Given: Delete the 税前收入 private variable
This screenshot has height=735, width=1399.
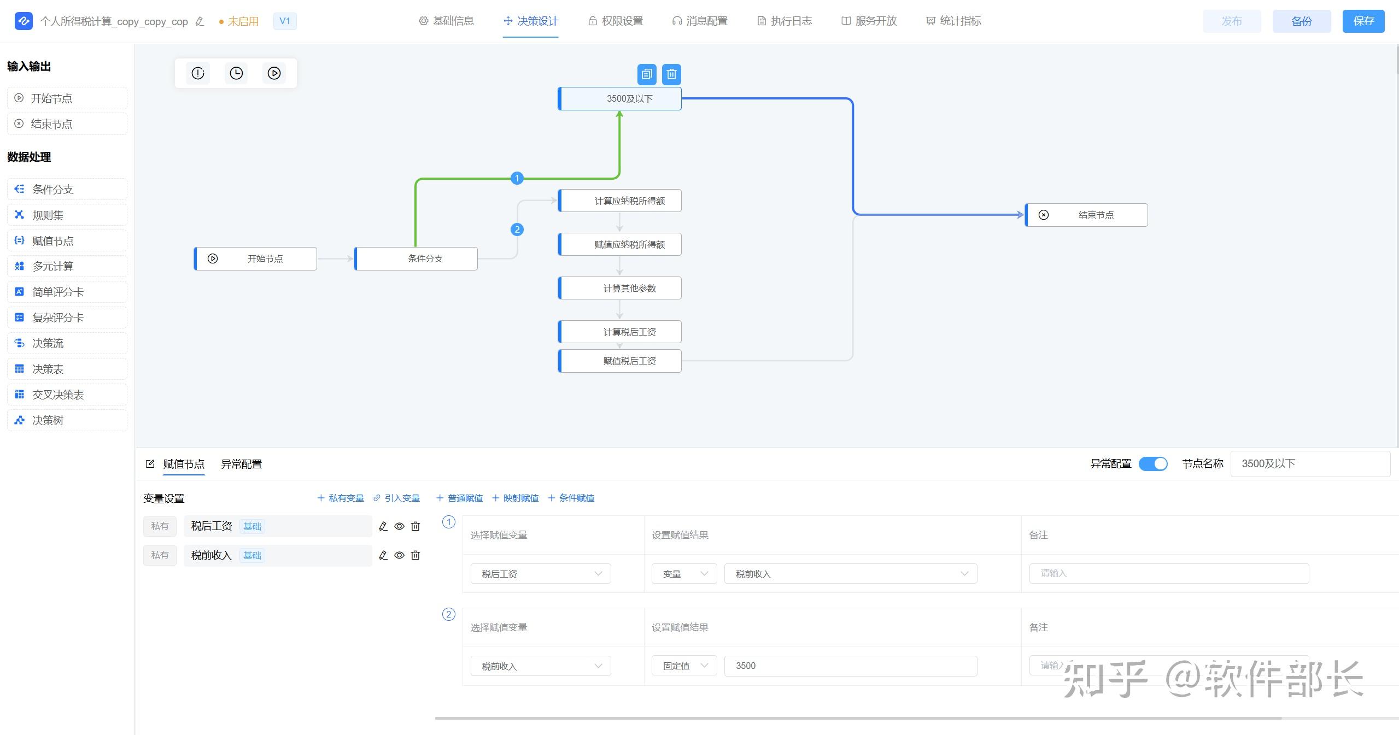Looking at the screenshot, I should click(x=415, y=555).
